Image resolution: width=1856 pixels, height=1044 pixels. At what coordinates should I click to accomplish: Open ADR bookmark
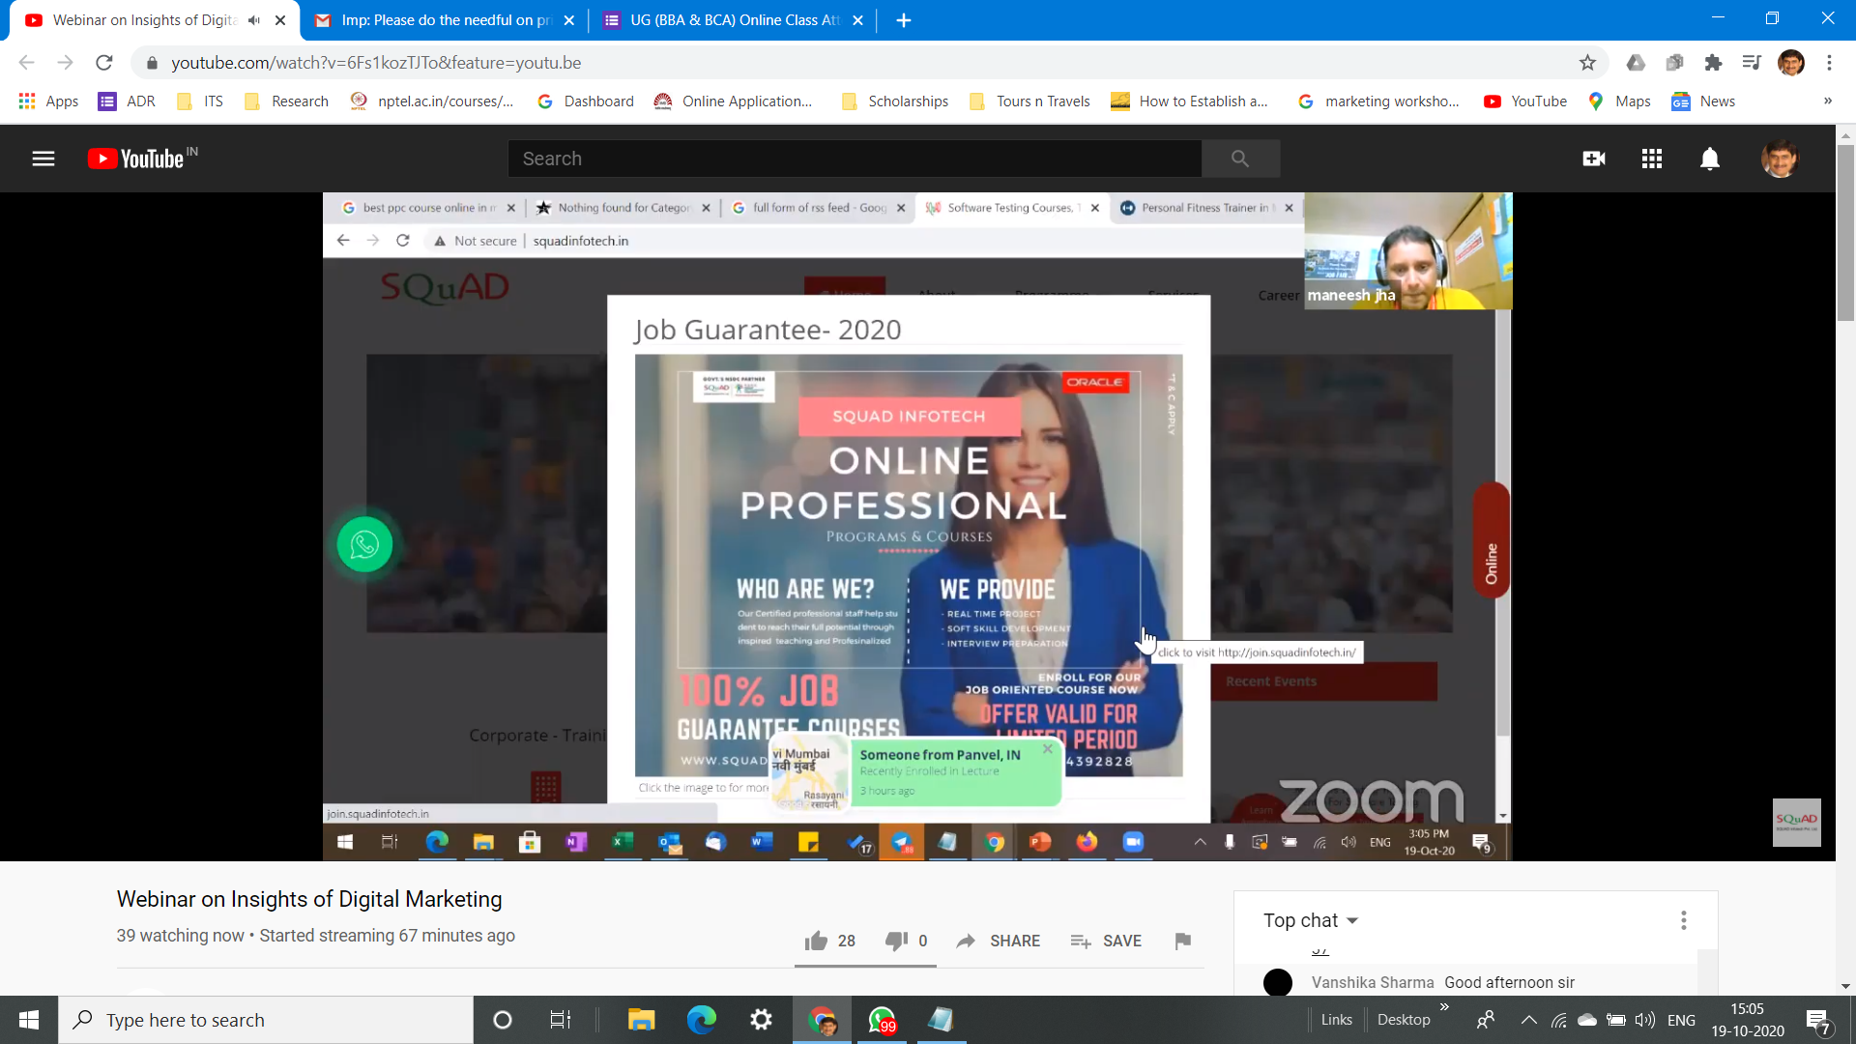(x=127, y=101)
